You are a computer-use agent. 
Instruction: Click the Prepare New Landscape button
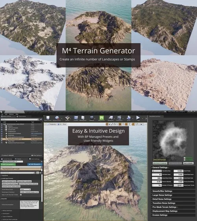click(x=24, y=181)
